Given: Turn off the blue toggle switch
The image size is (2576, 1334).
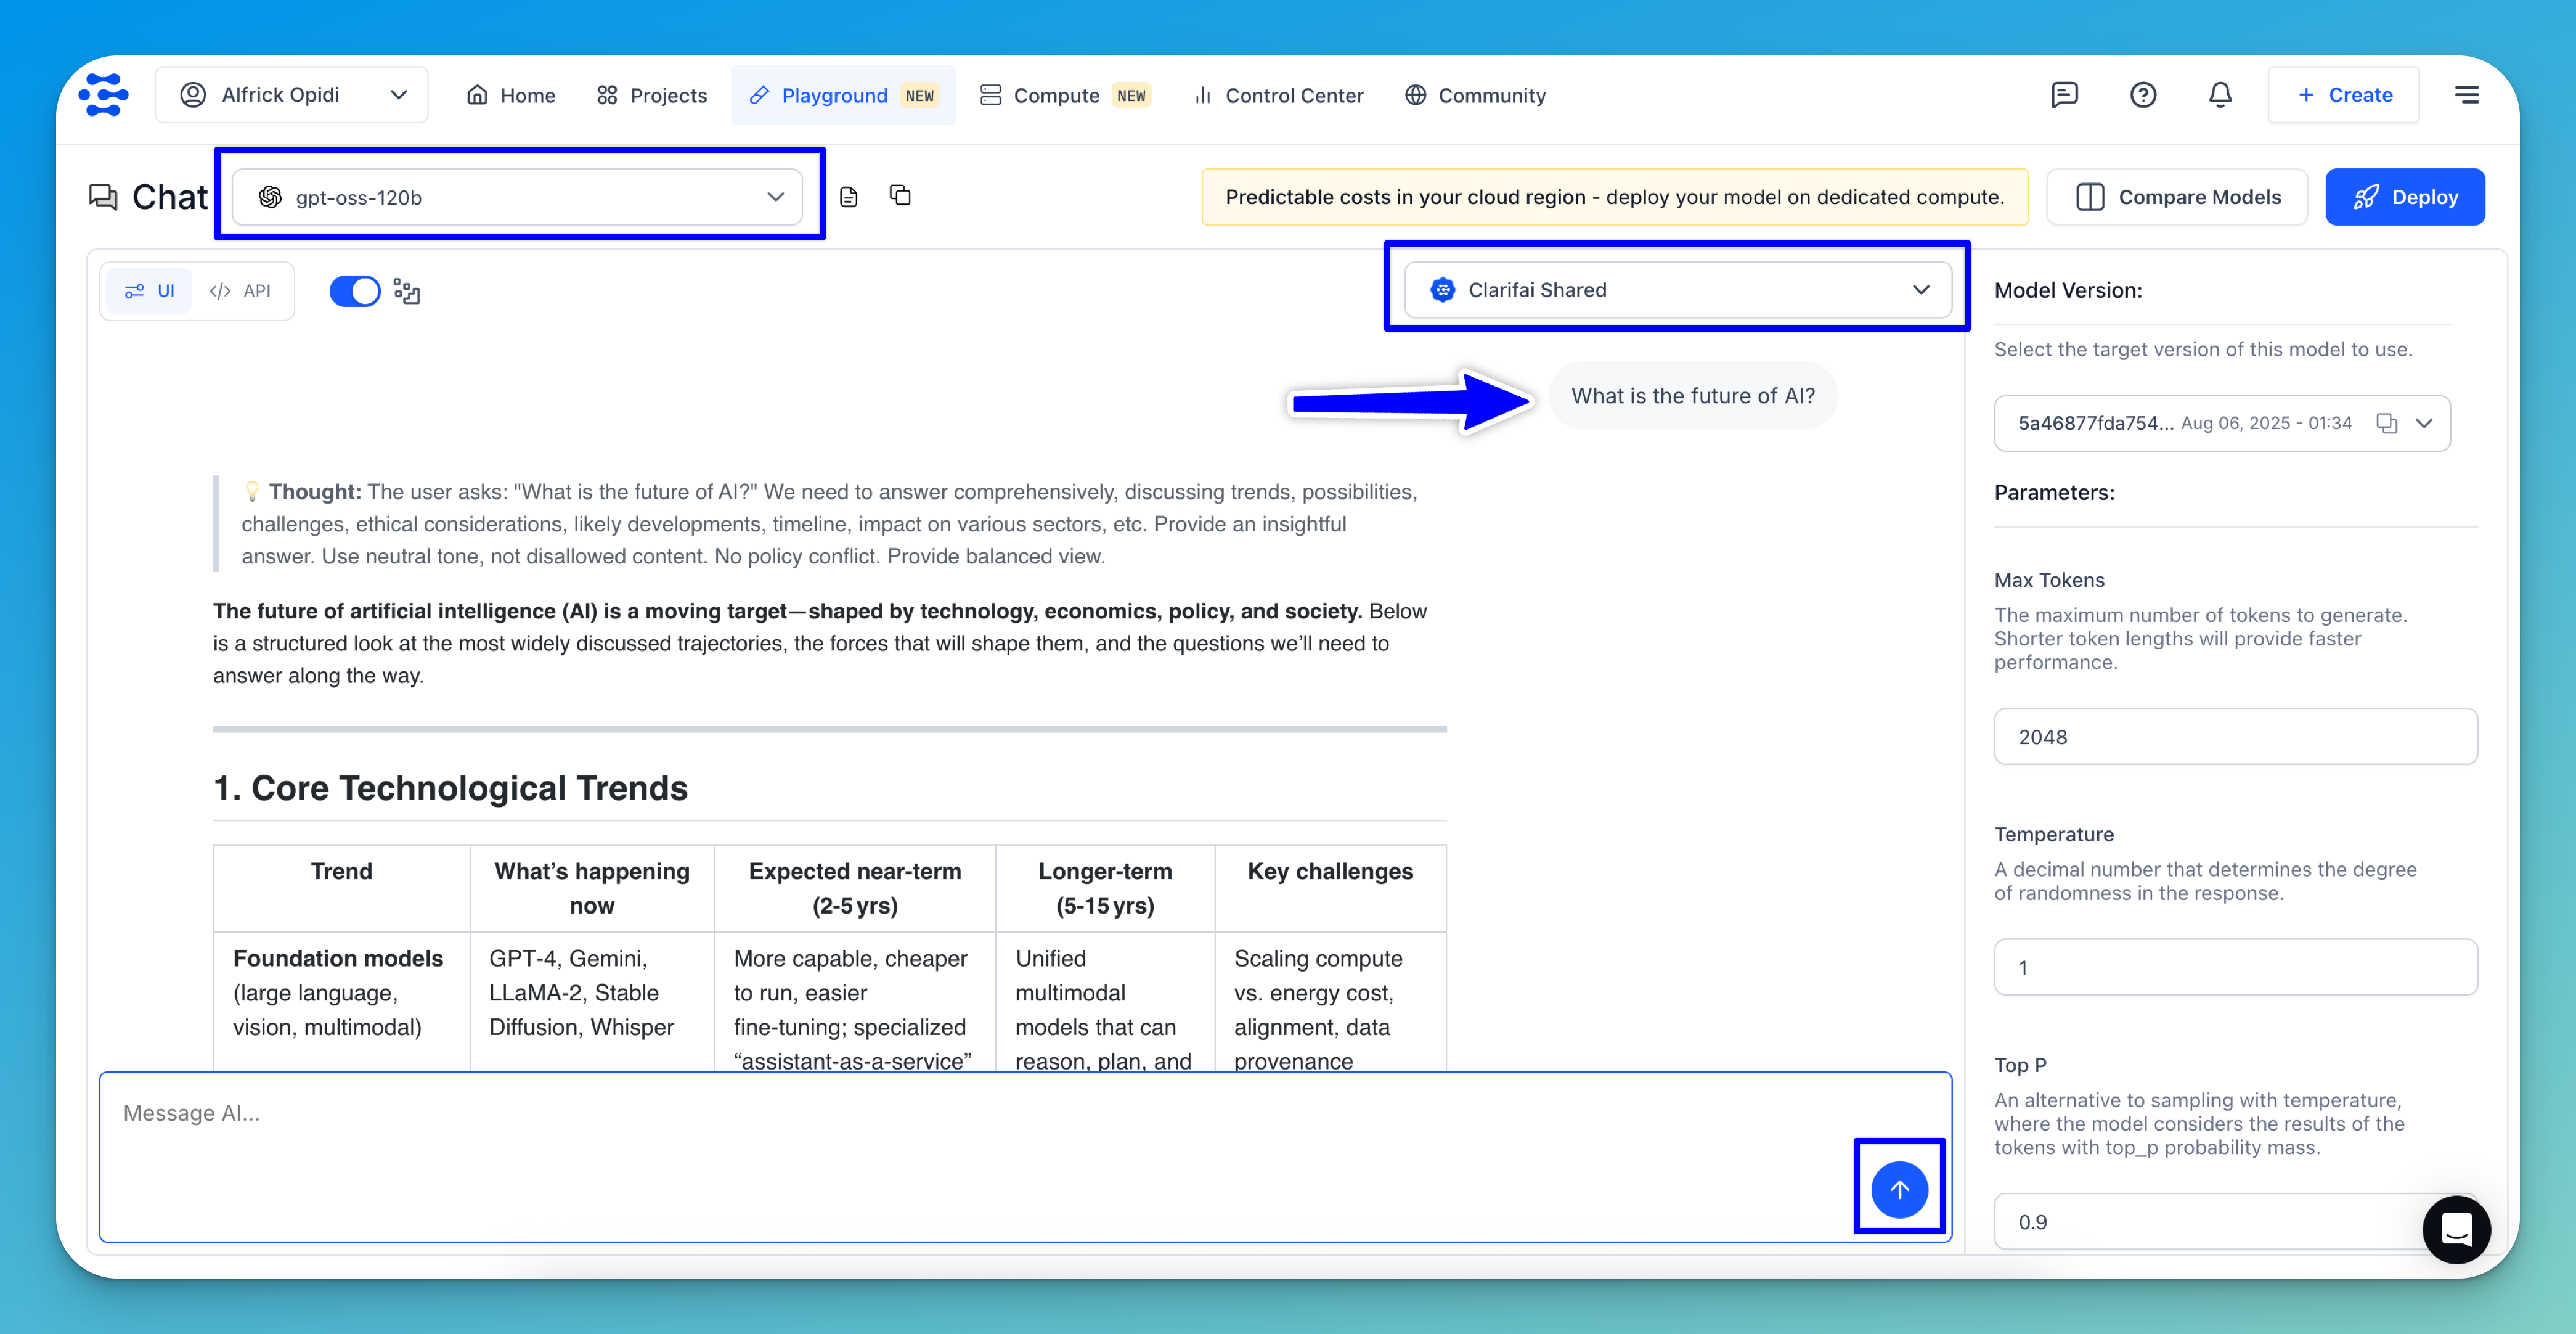Looking at the screenshot, I should tap(355, 291).
